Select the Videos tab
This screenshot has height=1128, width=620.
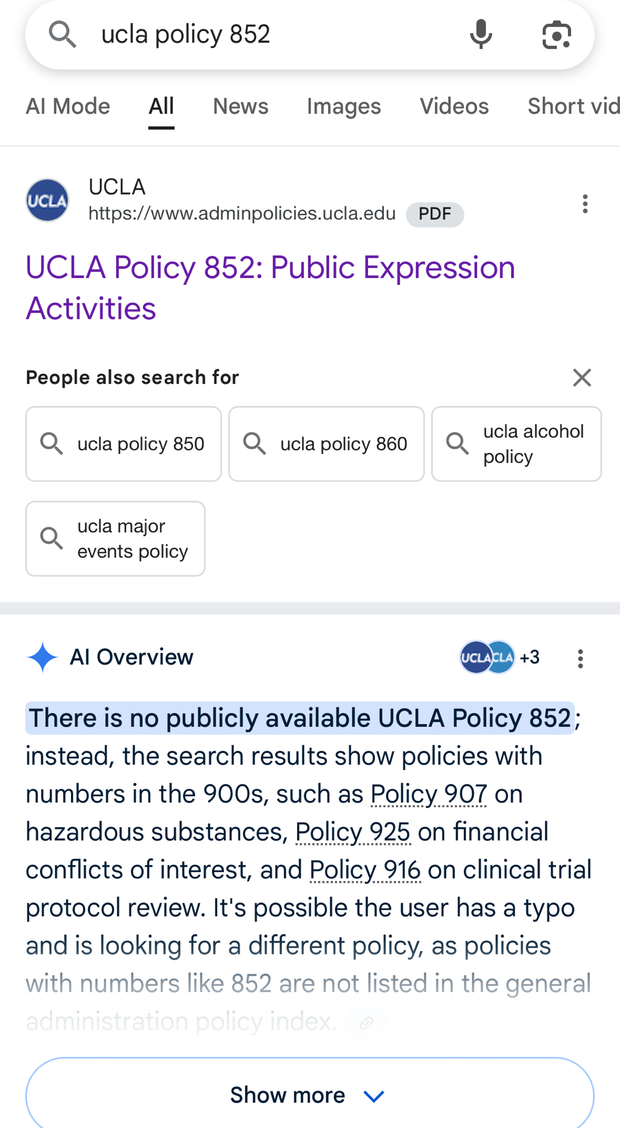tap(454, 106)
